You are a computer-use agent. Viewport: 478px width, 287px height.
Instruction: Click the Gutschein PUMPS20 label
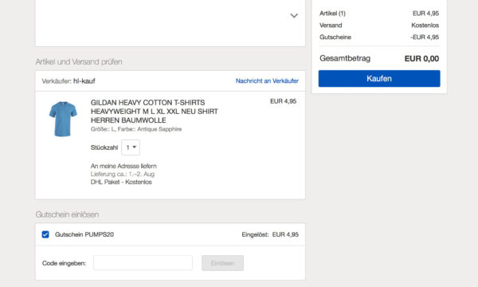[84, 234]
